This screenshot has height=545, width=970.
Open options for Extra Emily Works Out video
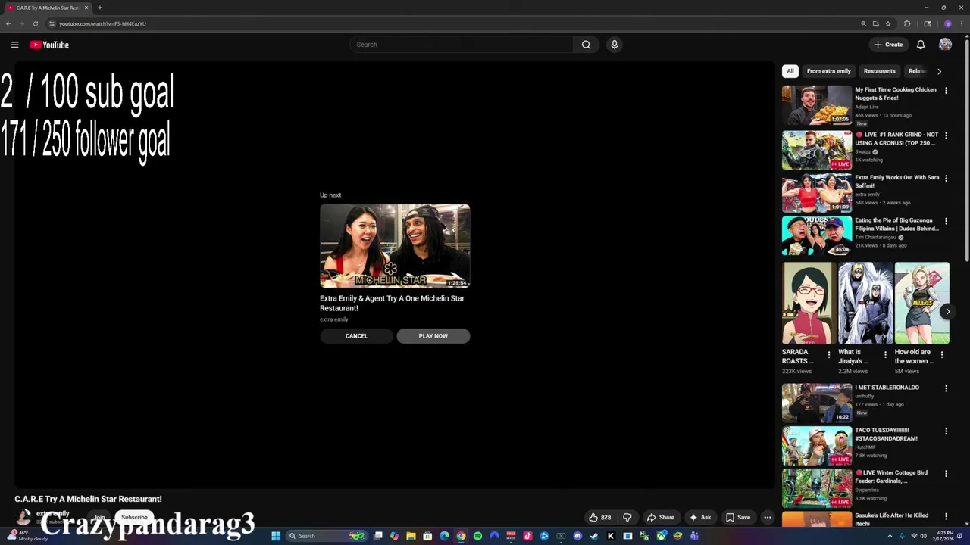[x=946, y=179]
